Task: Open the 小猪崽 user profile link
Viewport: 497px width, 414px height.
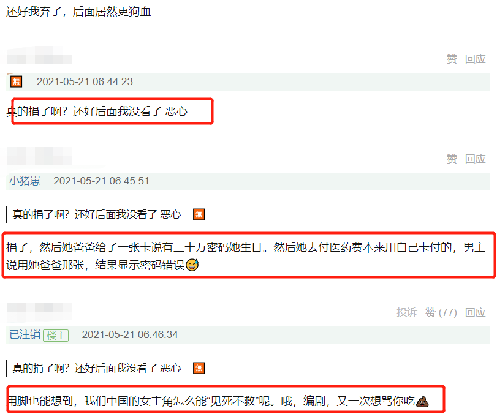Action: click(x=25, y=181)
